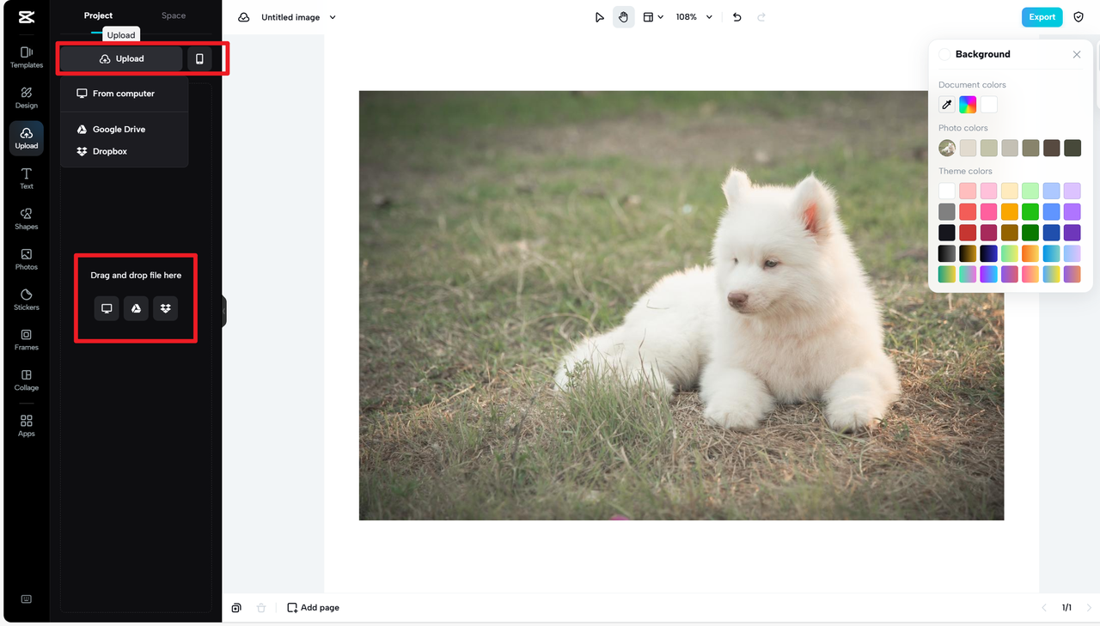Duplicate the page from the bottom bar

[236, 607]
